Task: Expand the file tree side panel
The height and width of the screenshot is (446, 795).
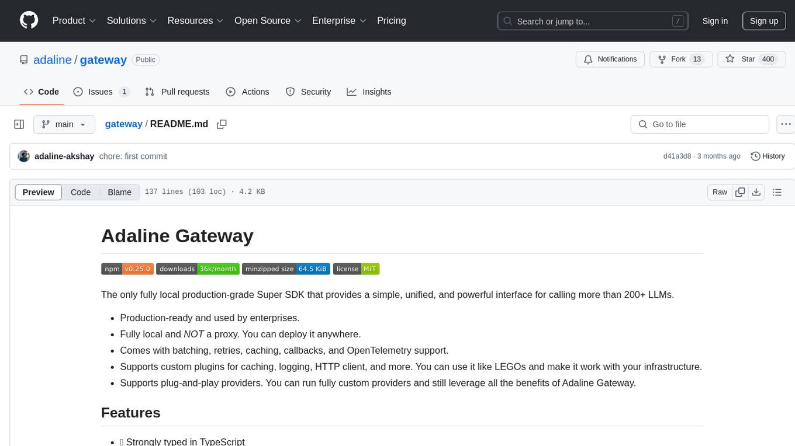Action: pyautogui.click(x=19, y=124)
